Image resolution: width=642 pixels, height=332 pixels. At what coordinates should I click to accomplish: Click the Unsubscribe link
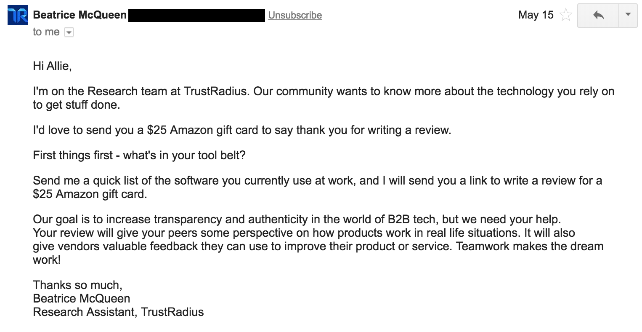(295, 15)
